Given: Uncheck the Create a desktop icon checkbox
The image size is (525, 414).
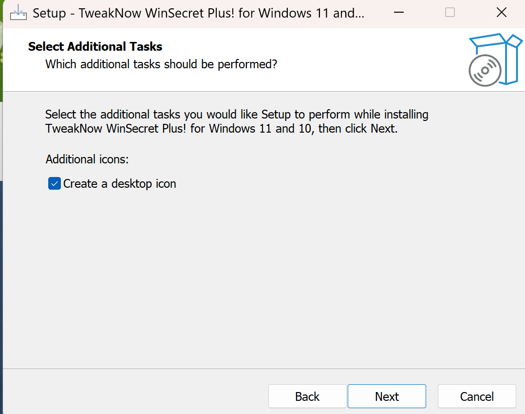Looking at the screenshot, I should pyautogui.click(x=54, y=184).
